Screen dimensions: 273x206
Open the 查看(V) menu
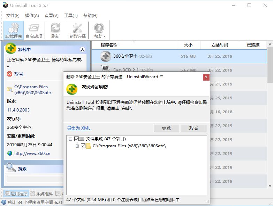pos(51,16)
